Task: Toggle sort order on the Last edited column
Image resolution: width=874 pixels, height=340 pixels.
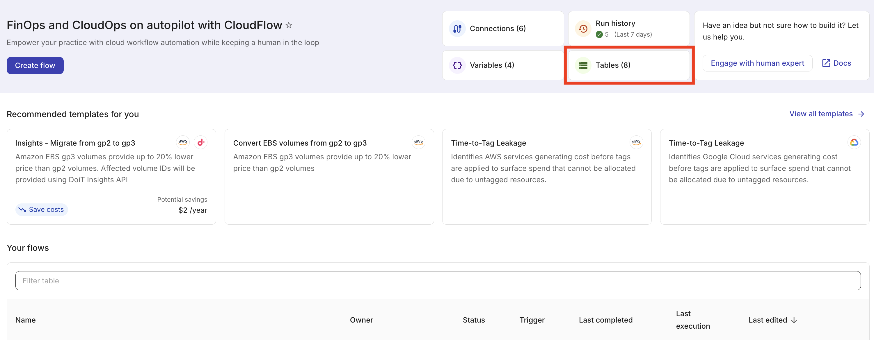Action: (794, 320)
